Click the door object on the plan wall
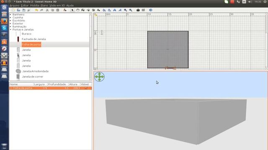This screenshot has height=150, width=268. click(170, 68)
